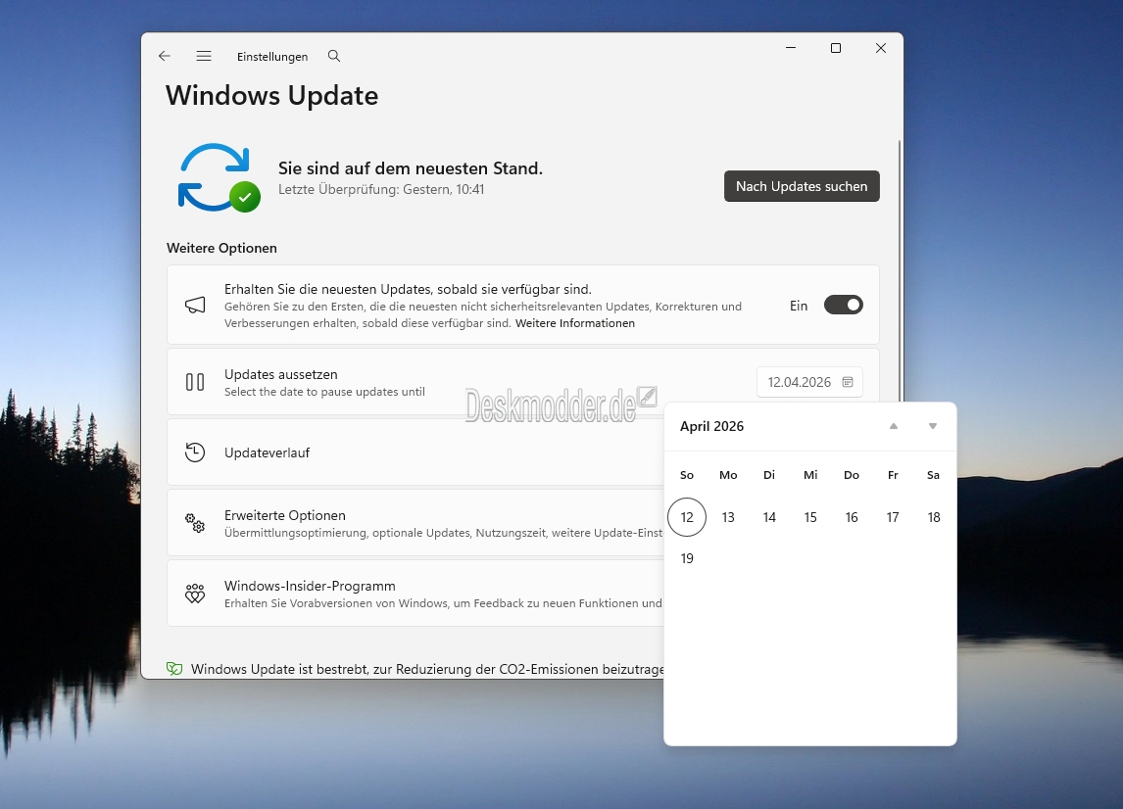Click the Updateverlauf history clock icon

(195, 452)
